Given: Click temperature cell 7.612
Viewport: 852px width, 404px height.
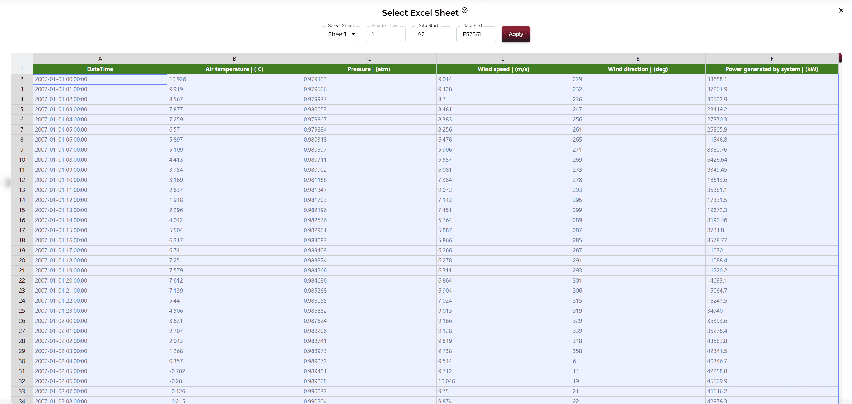Looking at the screenshot, I should (234, 280).
